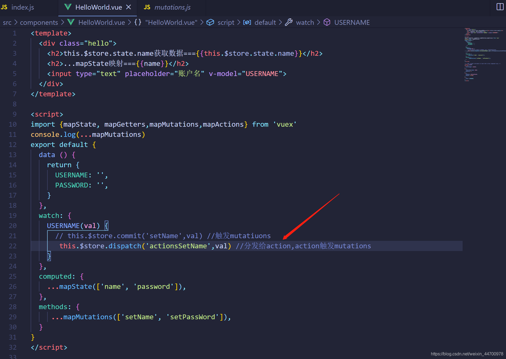Switch to the index.js tab
Screen dimensions: 506x359
pos(23,7)
